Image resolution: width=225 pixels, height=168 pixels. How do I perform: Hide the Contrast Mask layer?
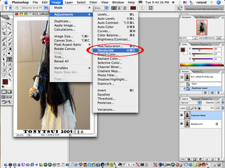[182, 115]
